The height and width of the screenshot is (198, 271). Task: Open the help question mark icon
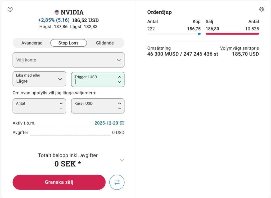10,9
